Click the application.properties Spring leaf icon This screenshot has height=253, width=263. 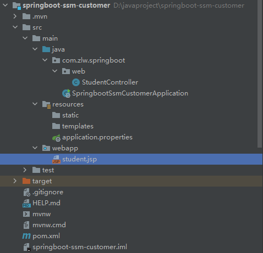(56, 138)
